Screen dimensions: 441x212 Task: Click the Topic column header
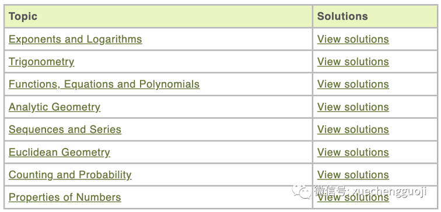point(23,16)
